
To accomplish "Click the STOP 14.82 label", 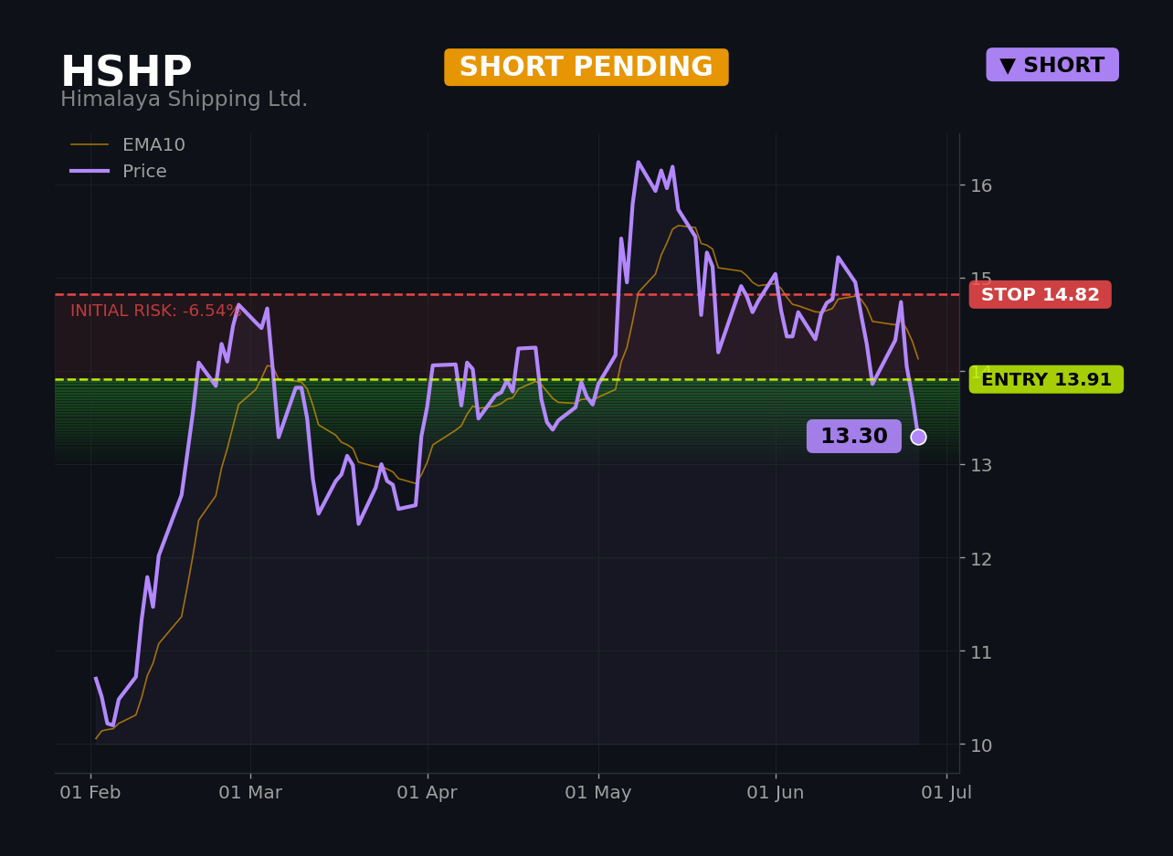I will click(x=1041, y=295).
